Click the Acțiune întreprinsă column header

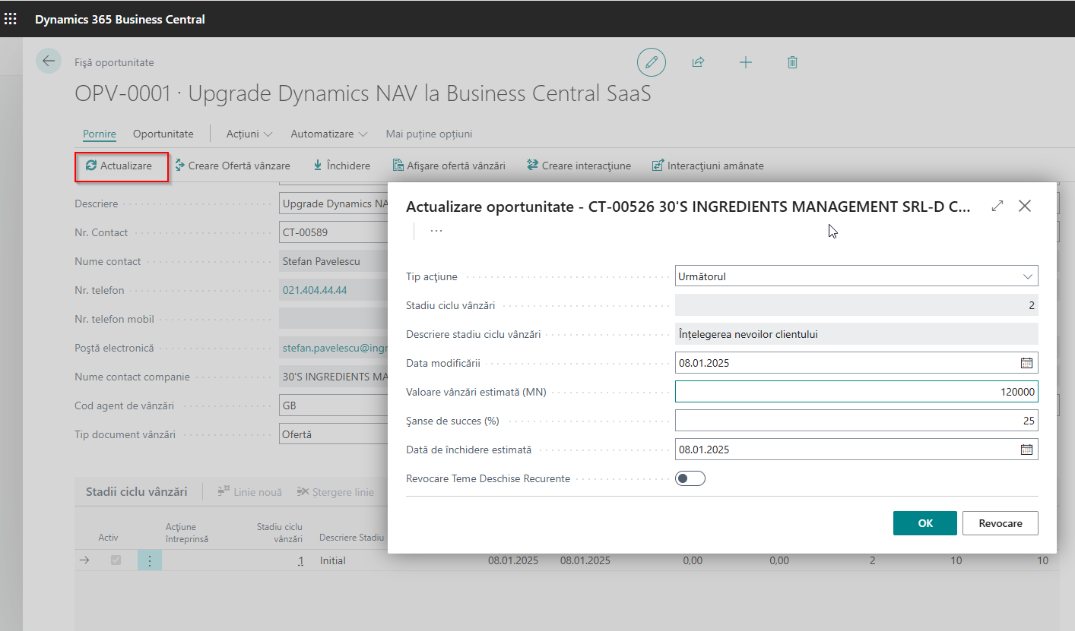187,532
